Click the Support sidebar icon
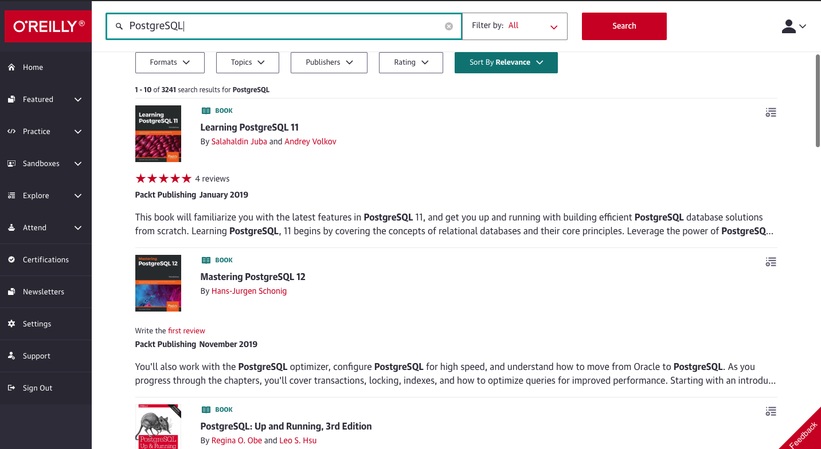821x449 pixels. [11, 356]
